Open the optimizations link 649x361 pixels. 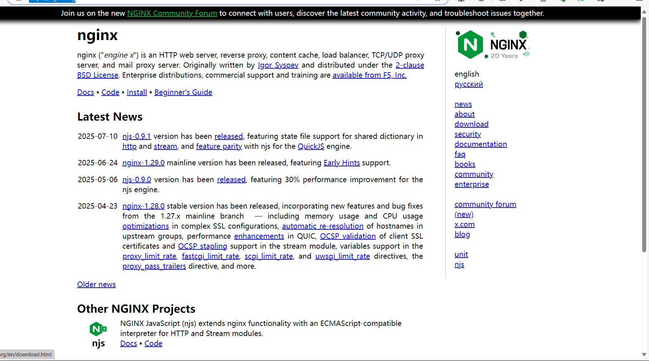point(146,226)
